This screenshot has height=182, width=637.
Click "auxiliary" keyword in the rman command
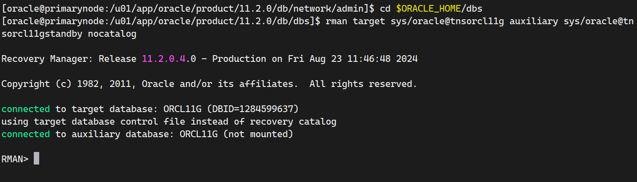pyautogui.click(x=534, y=21)
